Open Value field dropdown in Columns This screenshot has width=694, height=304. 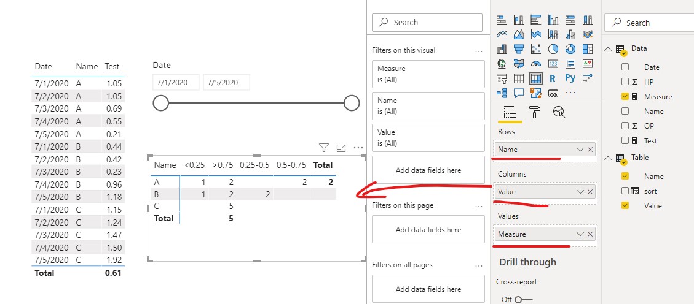click(x=580, y=192)
